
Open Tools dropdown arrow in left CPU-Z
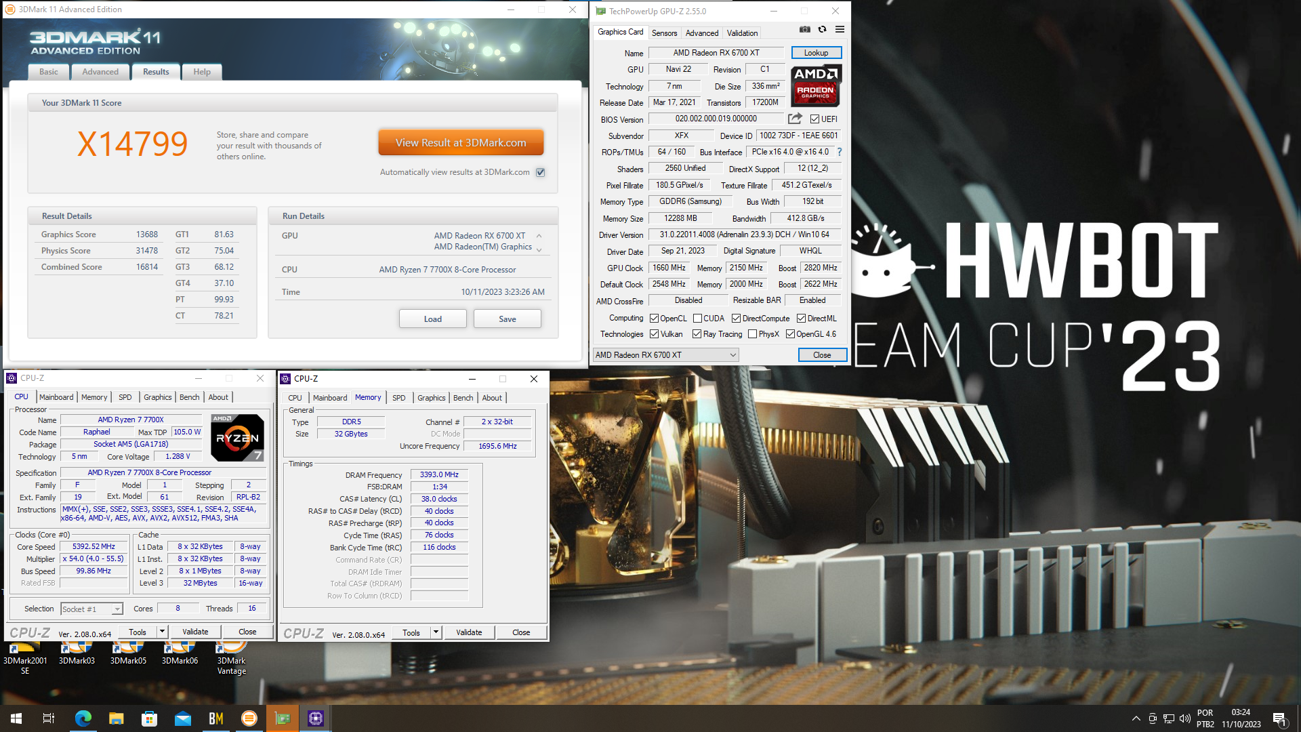coord(162,632)
